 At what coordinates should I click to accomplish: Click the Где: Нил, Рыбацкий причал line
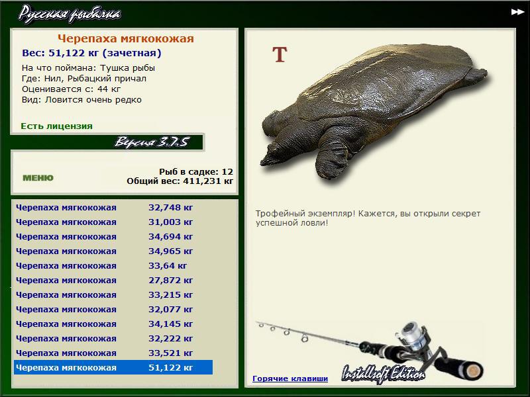coord(84,79)
